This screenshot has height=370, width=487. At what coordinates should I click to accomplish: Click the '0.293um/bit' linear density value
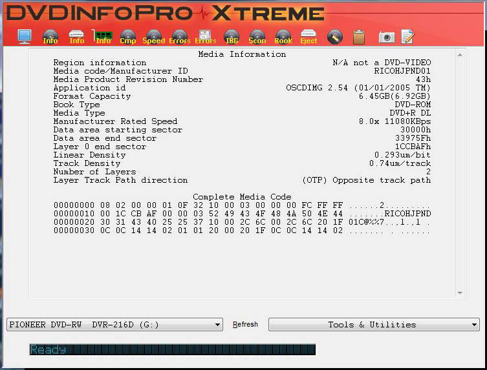pyautogui.click(x=402, y=155)
